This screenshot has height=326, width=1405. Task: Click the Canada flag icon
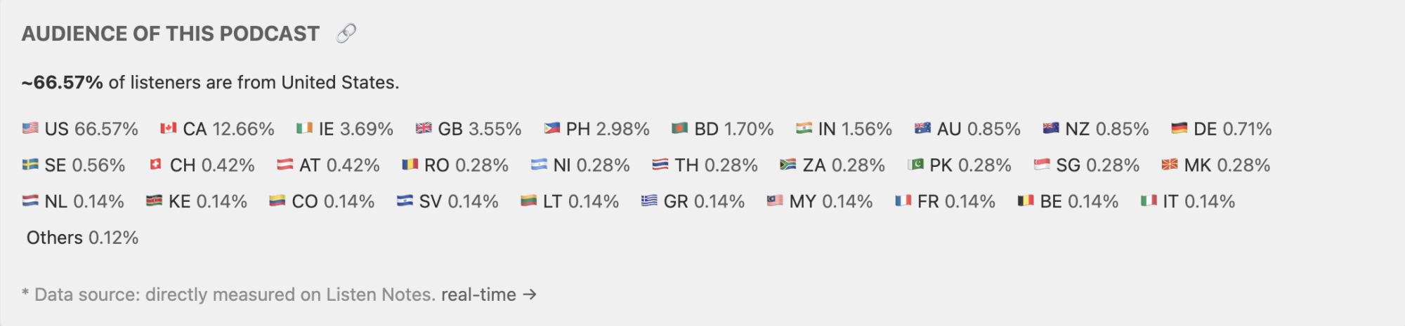click(169, 128)
